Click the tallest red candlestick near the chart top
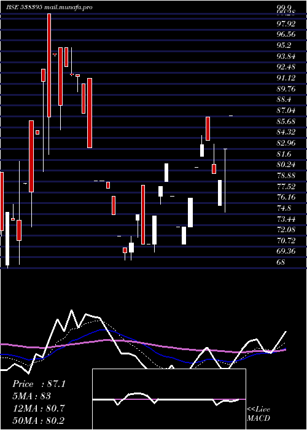Viewport: 307px width, 430px height. tap(49, 66)
